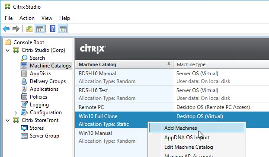Viewport: 269px width, 157px height.
Task: Choose Edit Machine Catalog menu entry
Action: (197, 147)
